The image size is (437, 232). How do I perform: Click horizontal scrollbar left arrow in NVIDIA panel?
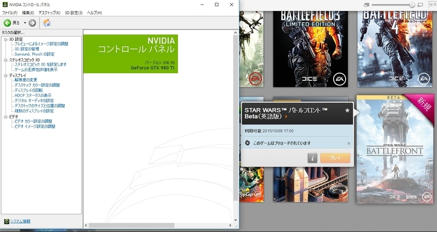point(86,225)
